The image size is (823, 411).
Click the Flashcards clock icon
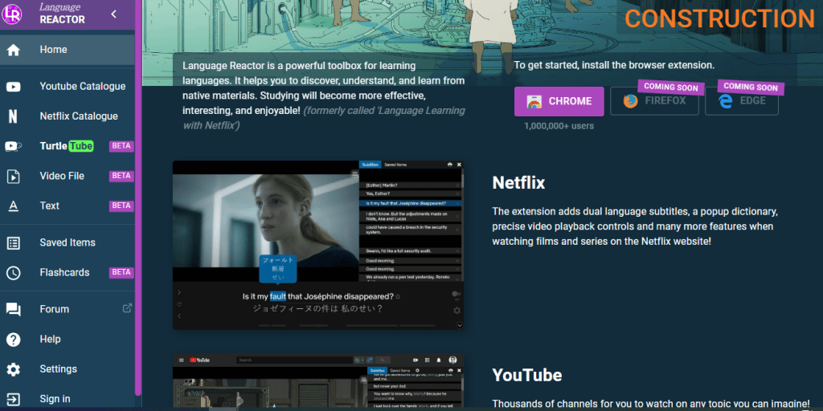pyautogui.click(x=14, y=272)
